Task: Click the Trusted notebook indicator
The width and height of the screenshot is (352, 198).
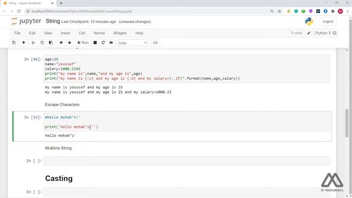Action: (x=296, y=33)
